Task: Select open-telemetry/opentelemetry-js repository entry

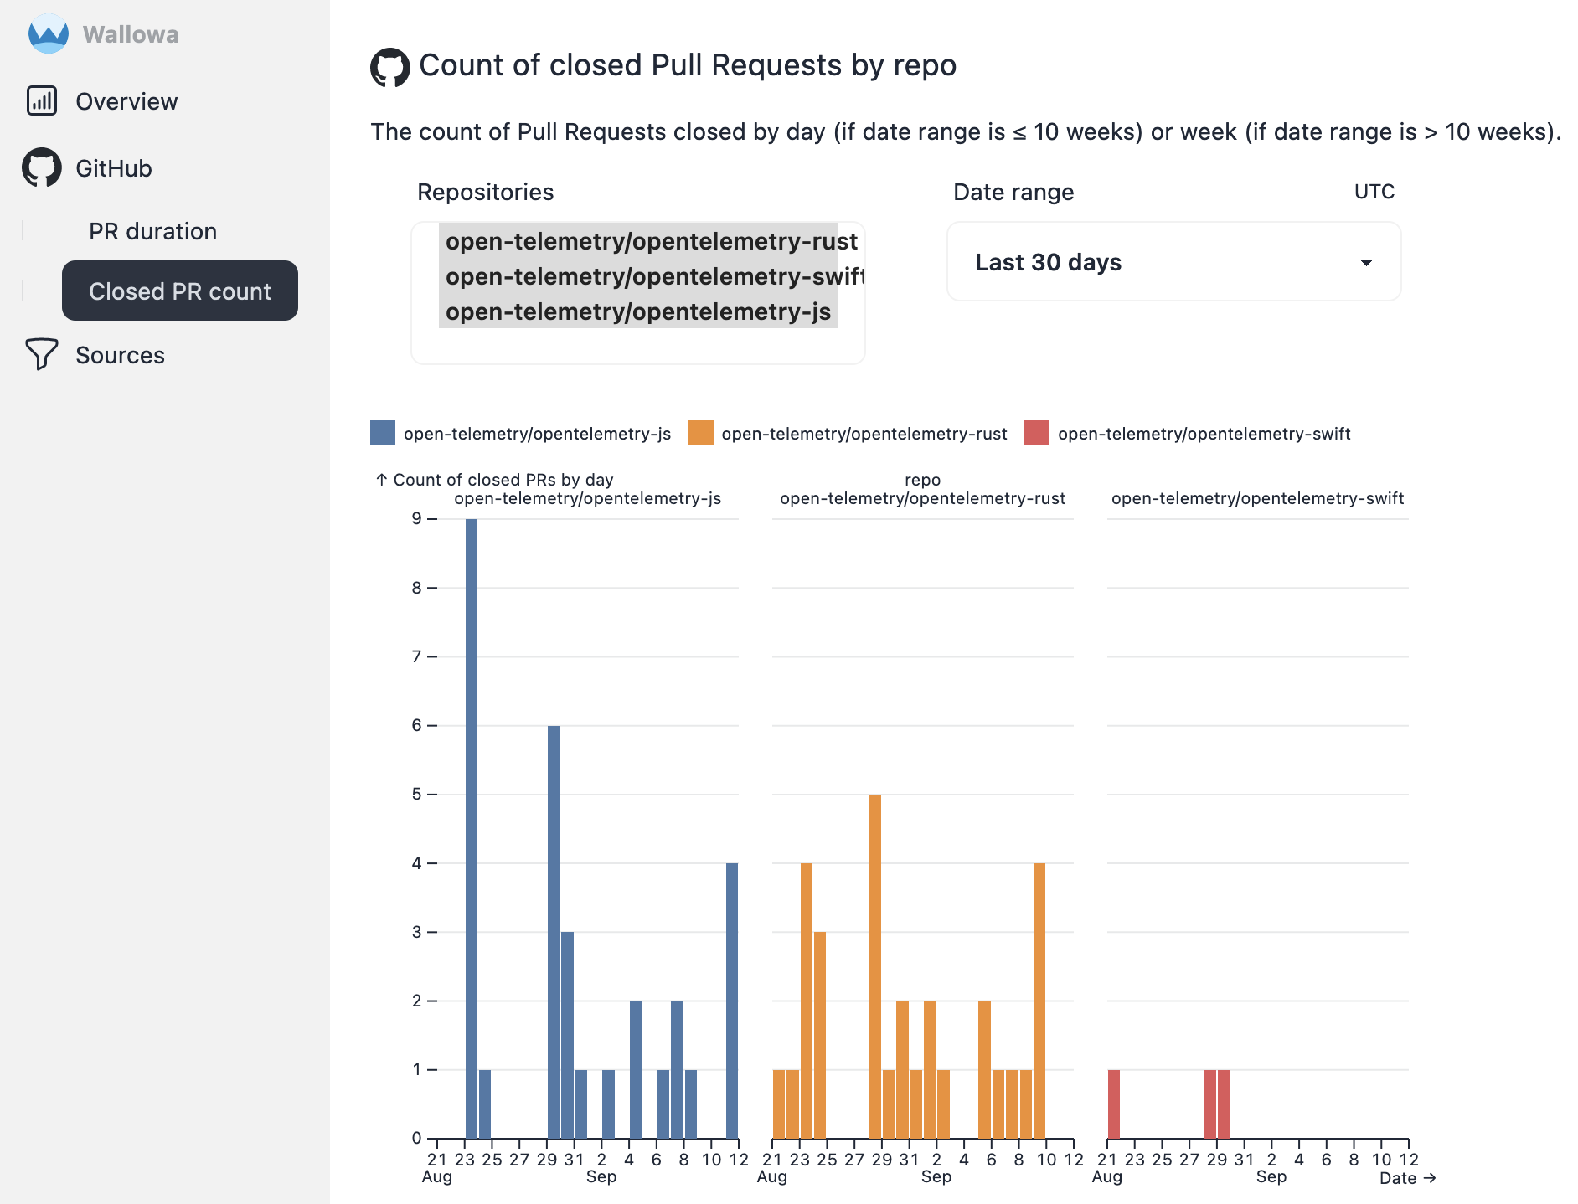Action: point(638,311)
